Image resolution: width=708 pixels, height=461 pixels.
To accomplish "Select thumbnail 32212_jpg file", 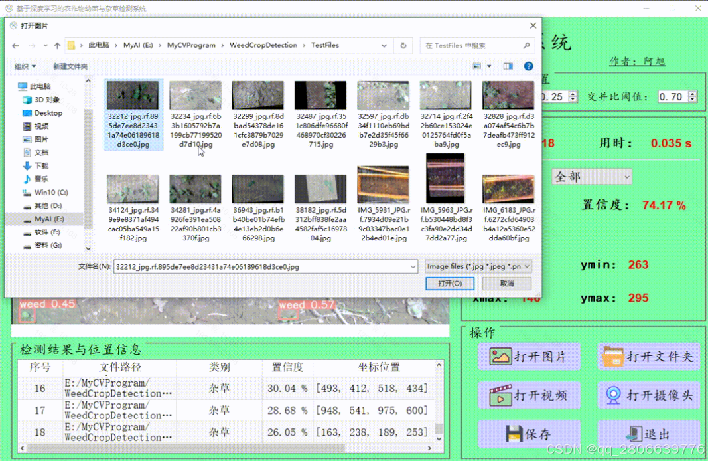I will (x=133, y=114).
